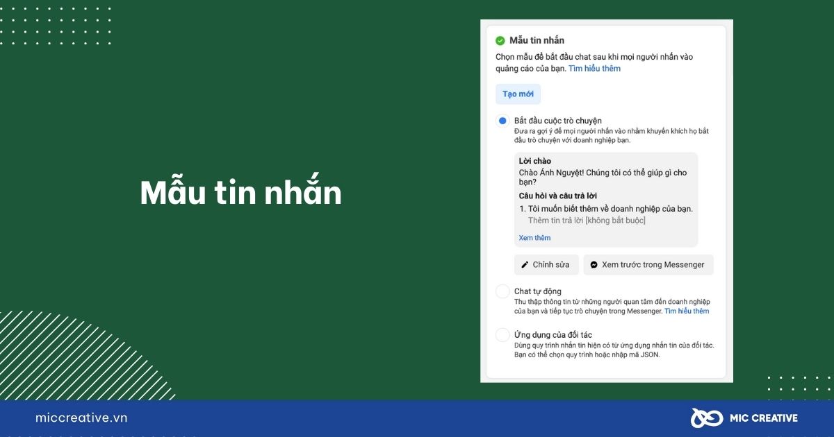
Task: Click the MIC Creative logo icon
Action: click(x=707, y=418)
